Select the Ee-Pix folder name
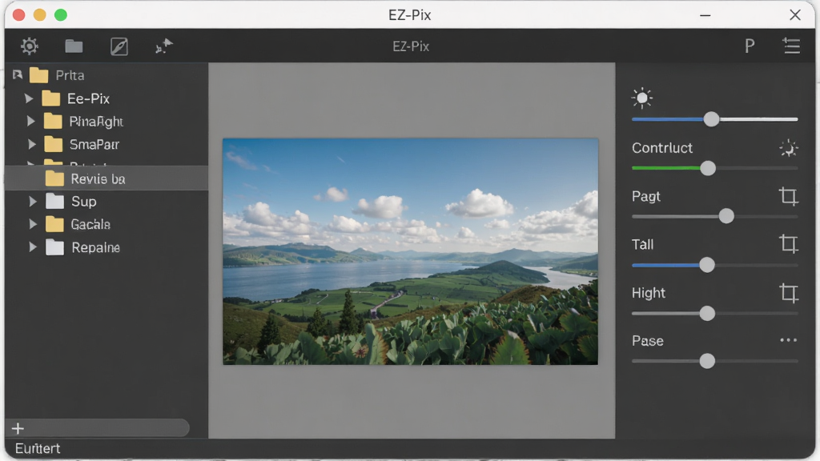Viewport: 820px width, 461px height. [88, 98]
